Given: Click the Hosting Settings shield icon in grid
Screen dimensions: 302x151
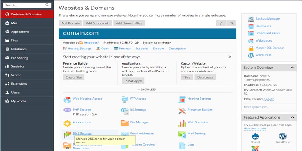Looking at the screenshot, I should coord(182,100).
